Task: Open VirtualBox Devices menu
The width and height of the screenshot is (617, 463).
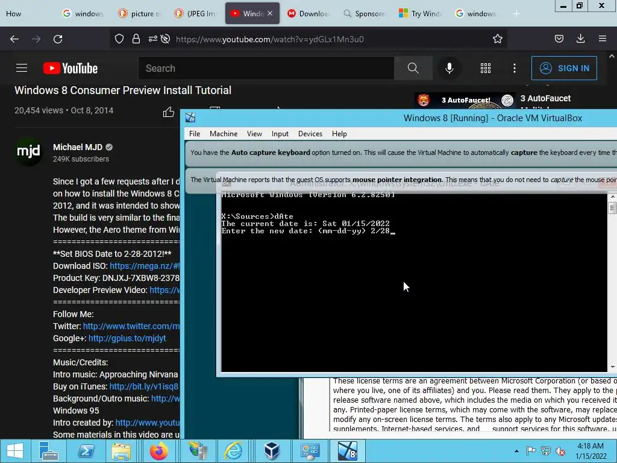Action: pos(310,134)
